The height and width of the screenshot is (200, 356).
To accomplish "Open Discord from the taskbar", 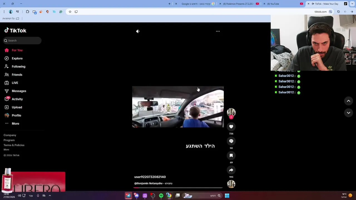I will (137, 196).
